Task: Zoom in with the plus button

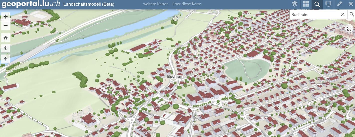Action: pyautogui.click(x=5, y=17)
